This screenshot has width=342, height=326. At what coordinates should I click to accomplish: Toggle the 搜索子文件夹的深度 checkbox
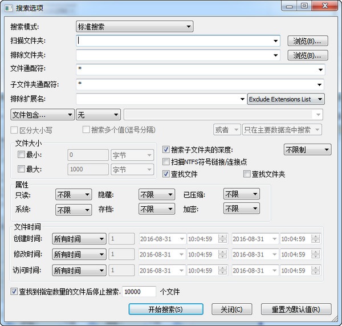coord(166,149)
